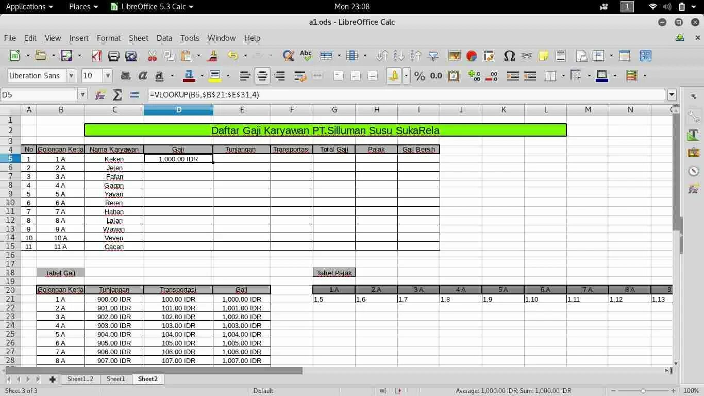Sort descending
704x396 pixels.
coord(416,56)
